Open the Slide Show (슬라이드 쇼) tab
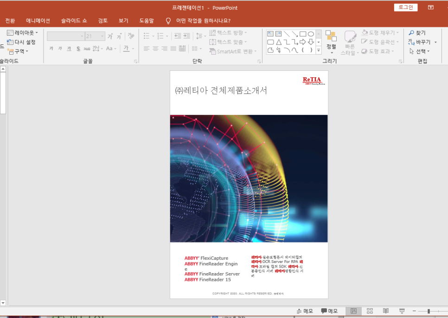This screenshot has width=448, height=318. pos(74,20)
